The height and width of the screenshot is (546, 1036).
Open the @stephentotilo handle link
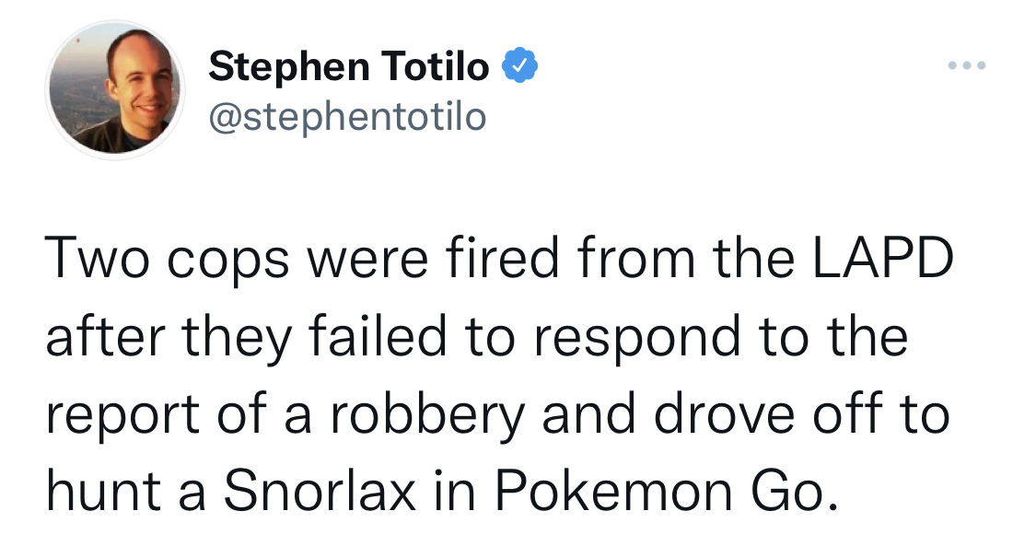pos(347,116)
